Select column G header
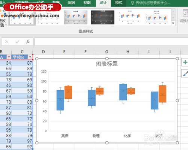 [x=106, y=52]
